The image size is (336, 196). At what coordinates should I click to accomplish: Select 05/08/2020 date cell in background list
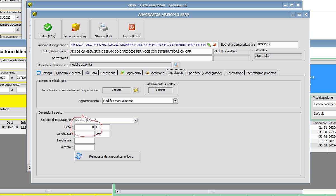tap(10, 127)
